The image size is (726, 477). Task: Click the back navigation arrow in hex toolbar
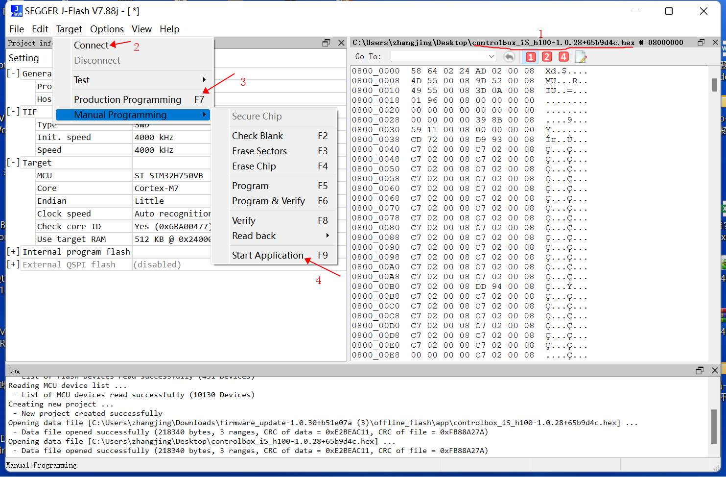tap(509, 57)
